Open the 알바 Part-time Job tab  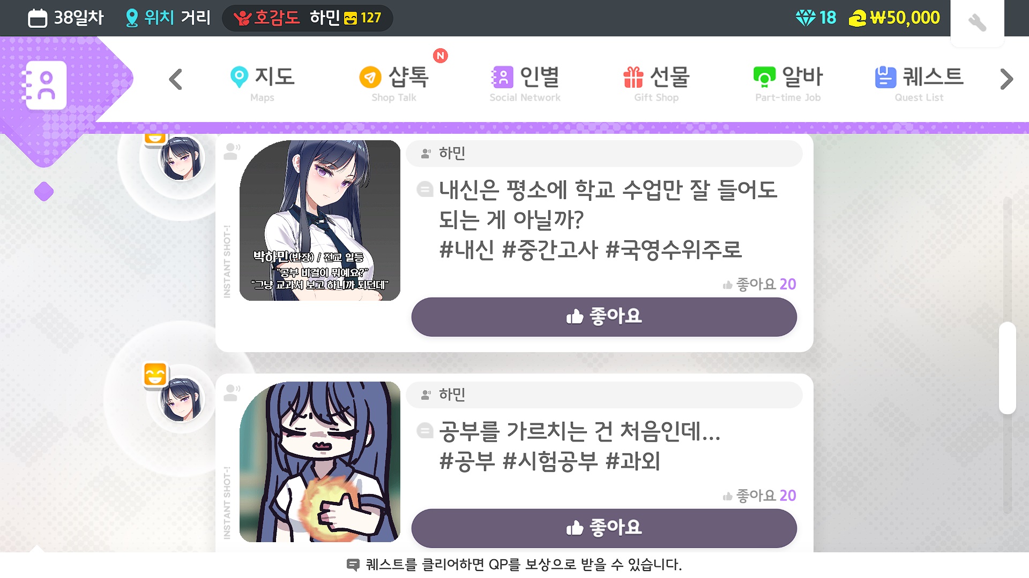pos(788,83)
